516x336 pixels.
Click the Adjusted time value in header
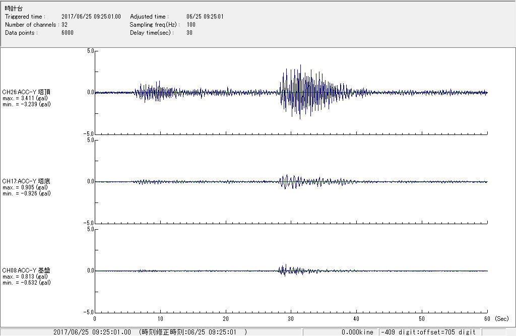pos(205,17)
